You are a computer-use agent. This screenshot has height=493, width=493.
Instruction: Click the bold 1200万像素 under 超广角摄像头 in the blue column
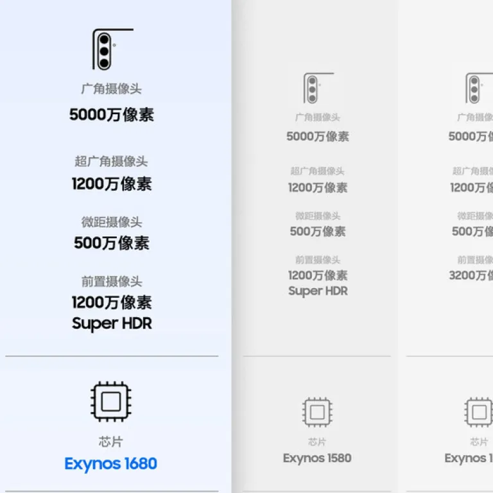coord(112,184)
